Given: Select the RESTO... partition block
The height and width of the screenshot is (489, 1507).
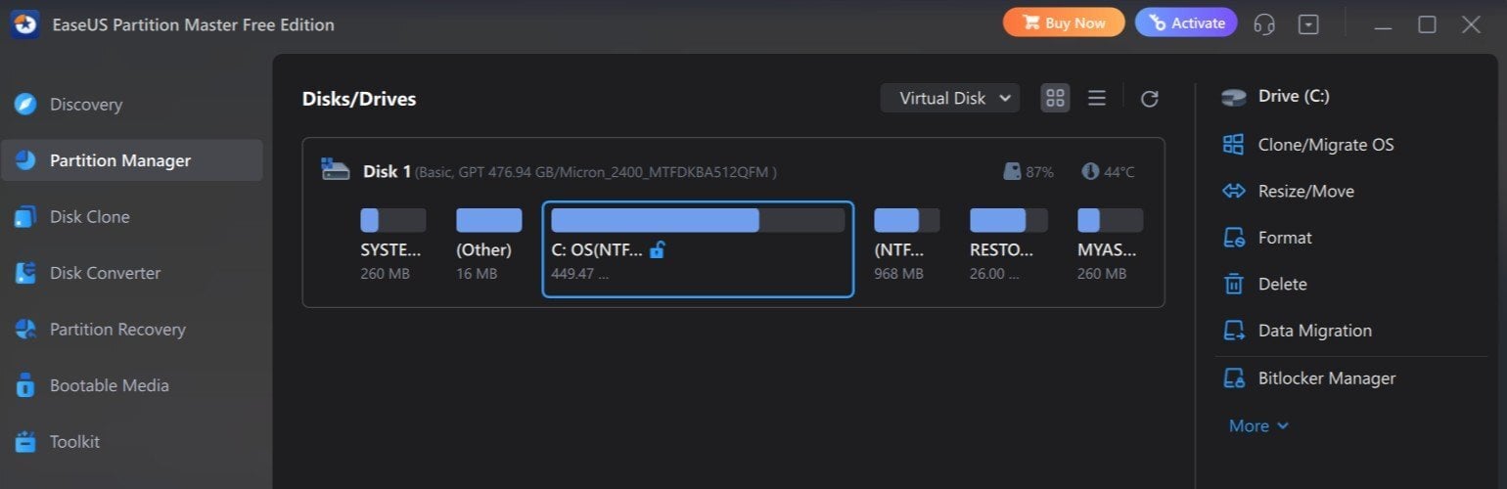Looking at the screenshot, I should click(x=1009, y=246).
